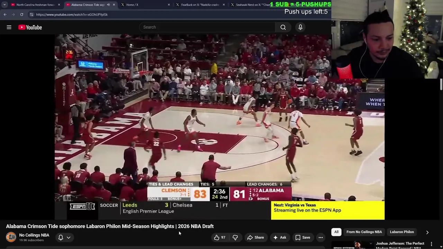Screen dimensions: 443x249
Task: Open the No Ceilings NBA channel name
Action: (34, 235)
